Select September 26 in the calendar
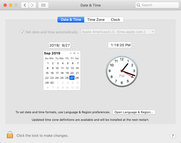The width and height of the screenshot is (181, 143). pos(67,78)
